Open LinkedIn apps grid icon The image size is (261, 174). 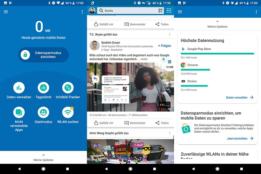point(169,10)
